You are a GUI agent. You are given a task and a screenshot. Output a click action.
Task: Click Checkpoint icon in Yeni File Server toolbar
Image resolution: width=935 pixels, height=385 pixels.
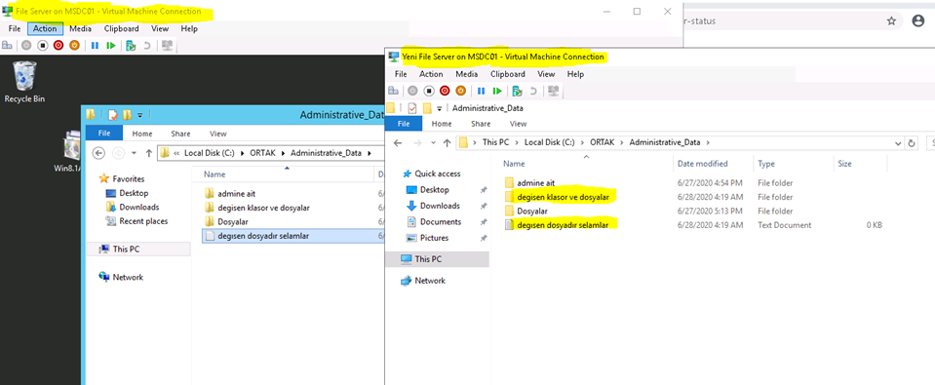click(x=517, y=92)
